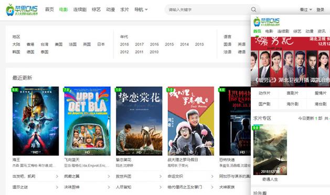The height and width of the screenshot is (195, 330).
Task: Open the 战大理之罗马假日 movie poster
Action: (191, 121)
